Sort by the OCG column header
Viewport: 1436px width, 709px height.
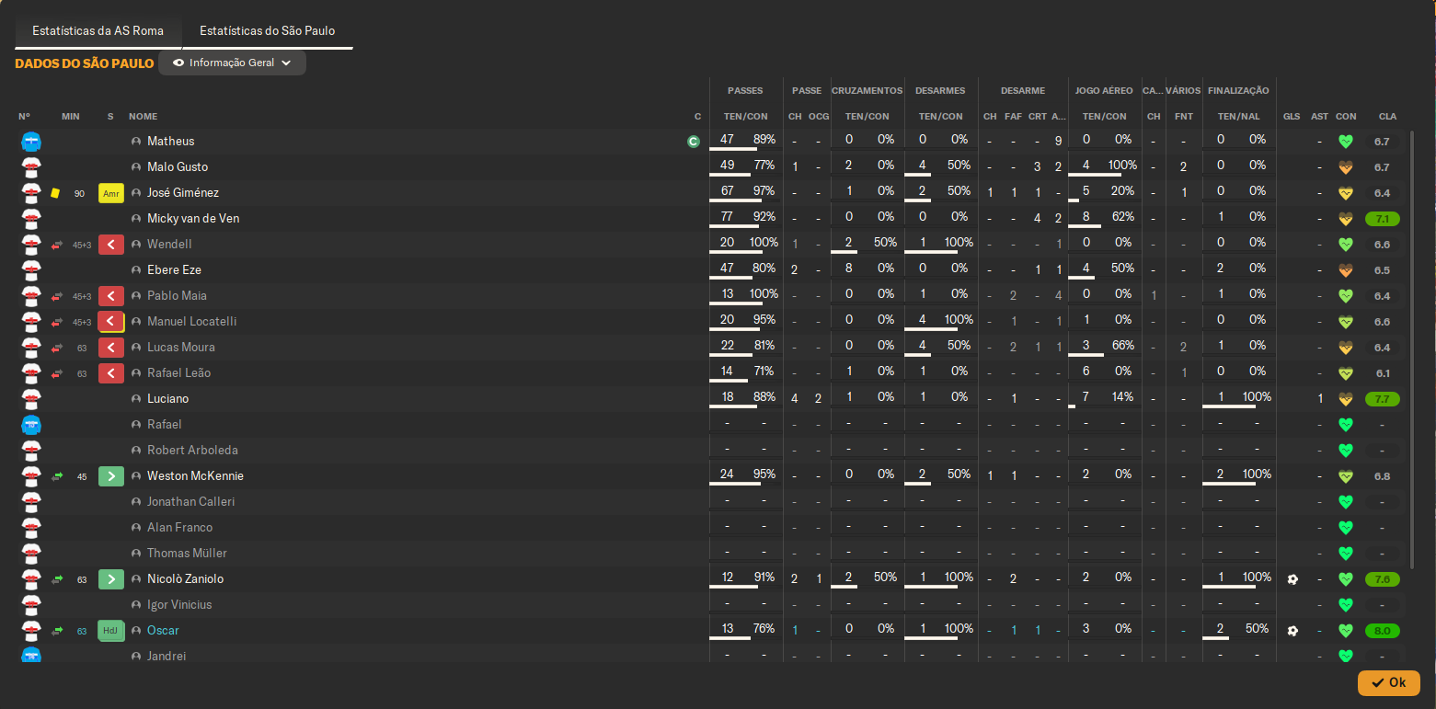point(819,117)
